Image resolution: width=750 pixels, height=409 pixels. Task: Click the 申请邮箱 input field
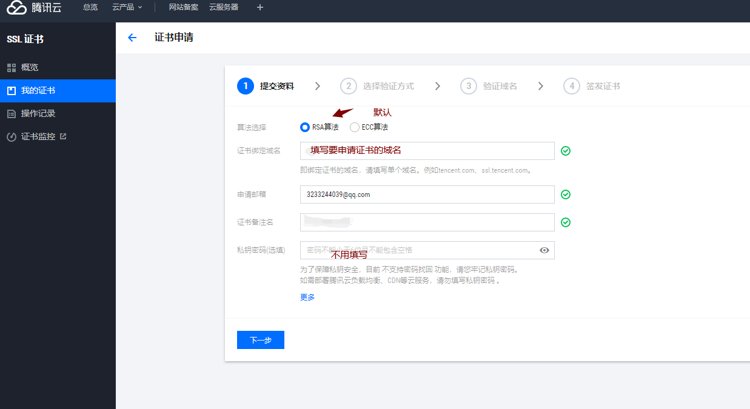click(427, 195)
